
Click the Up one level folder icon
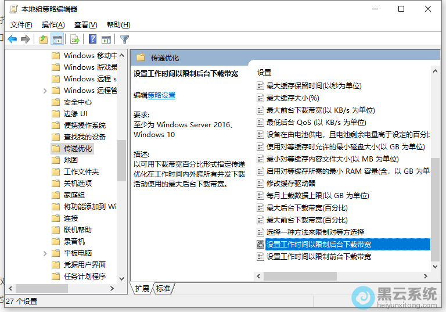coord(44,40)
